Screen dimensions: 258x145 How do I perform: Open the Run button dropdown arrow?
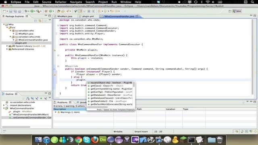[35, 11]
